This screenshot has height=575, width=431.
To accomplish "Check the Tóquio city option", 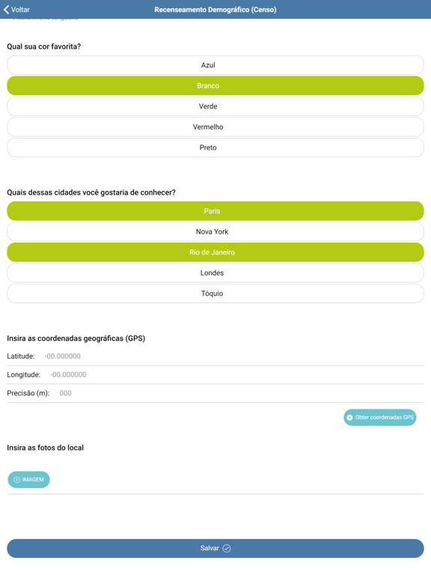I will coord(215,293).
